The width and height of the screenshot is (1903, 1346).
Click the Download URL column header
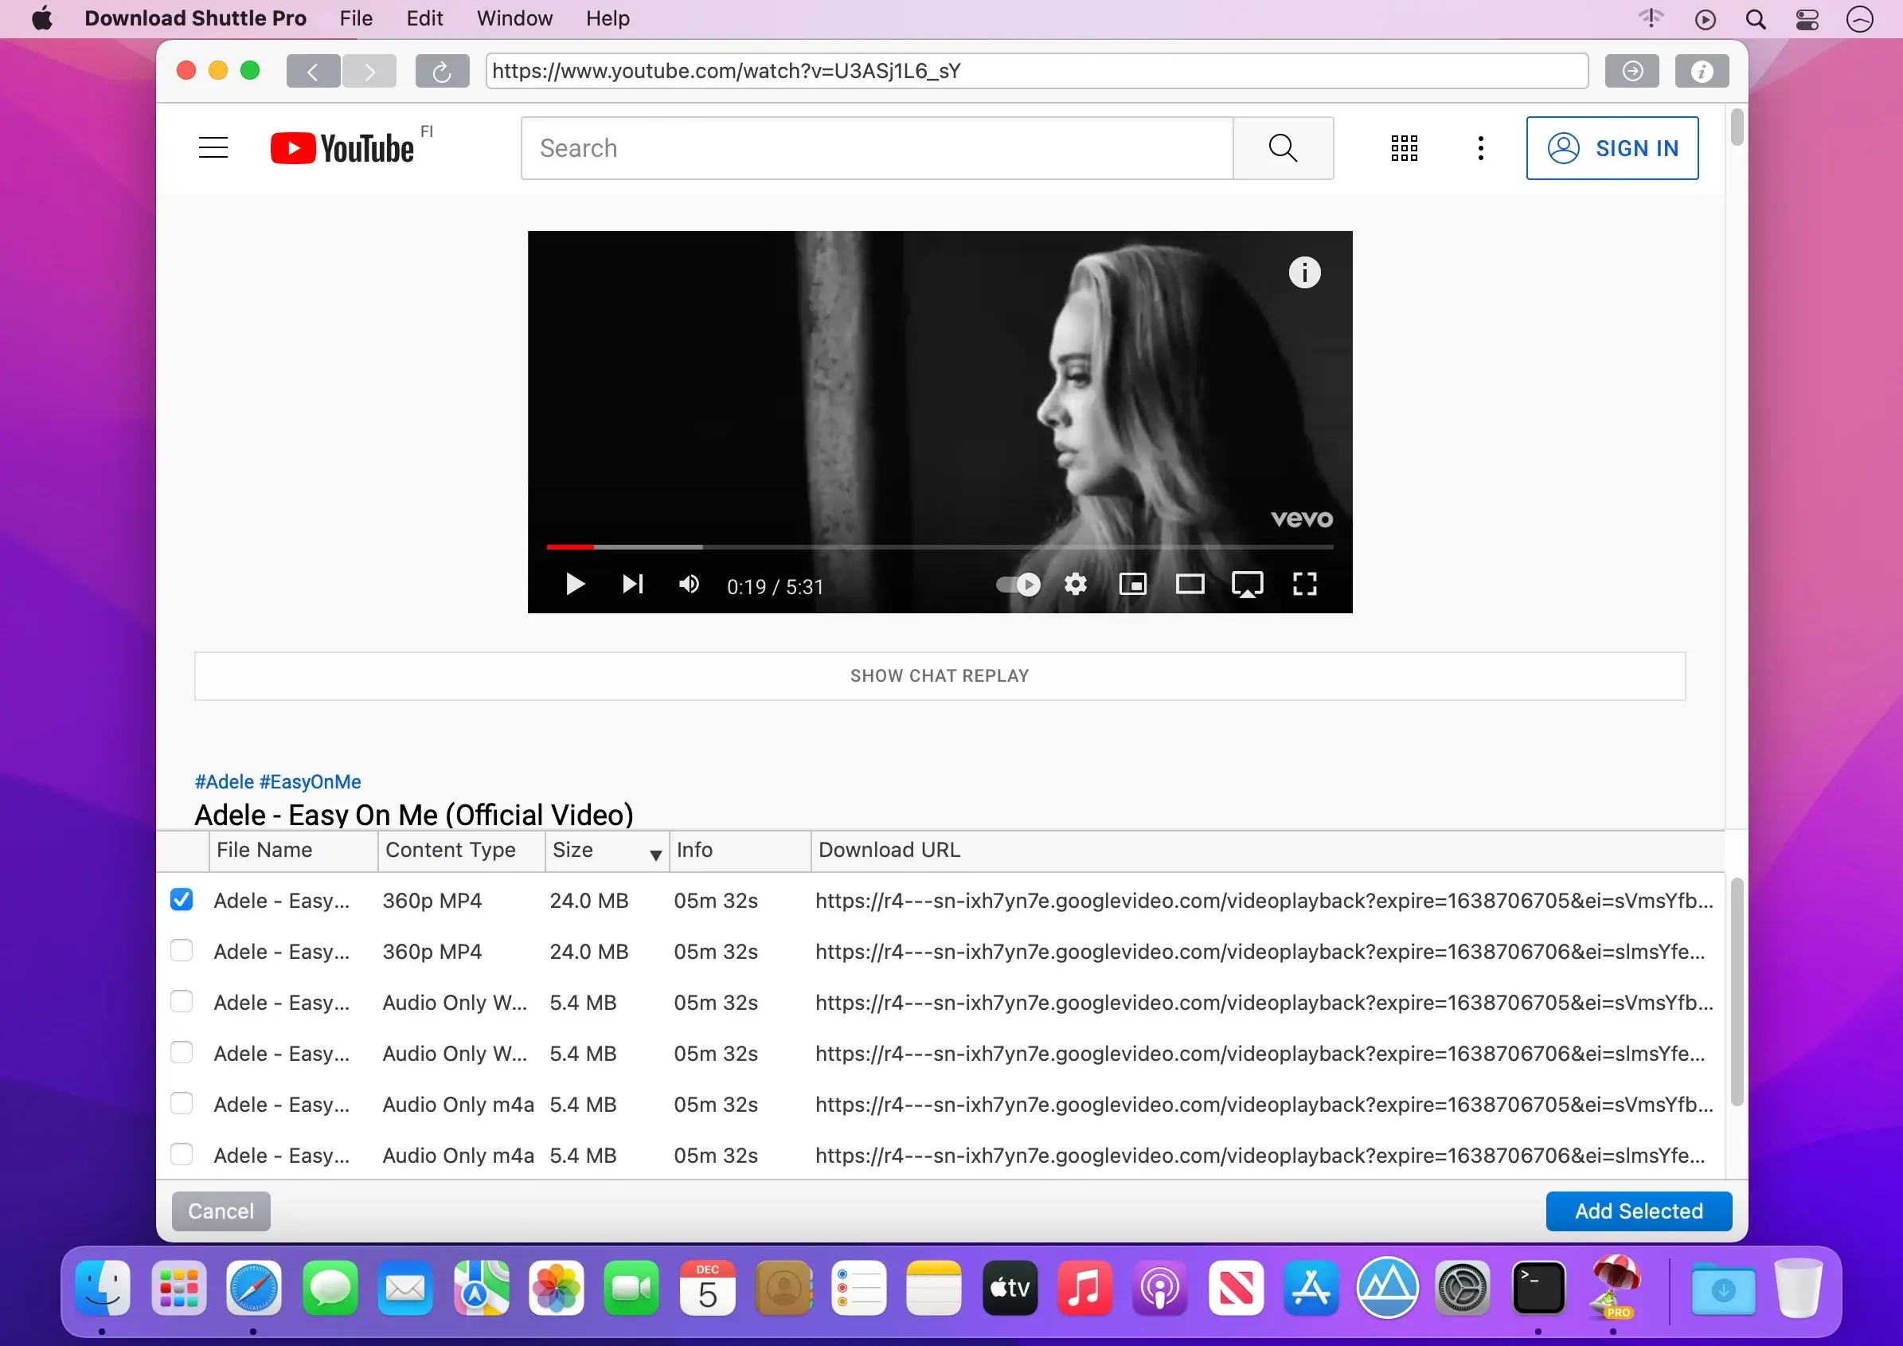pyautogui.click(x=1268, y=851)
